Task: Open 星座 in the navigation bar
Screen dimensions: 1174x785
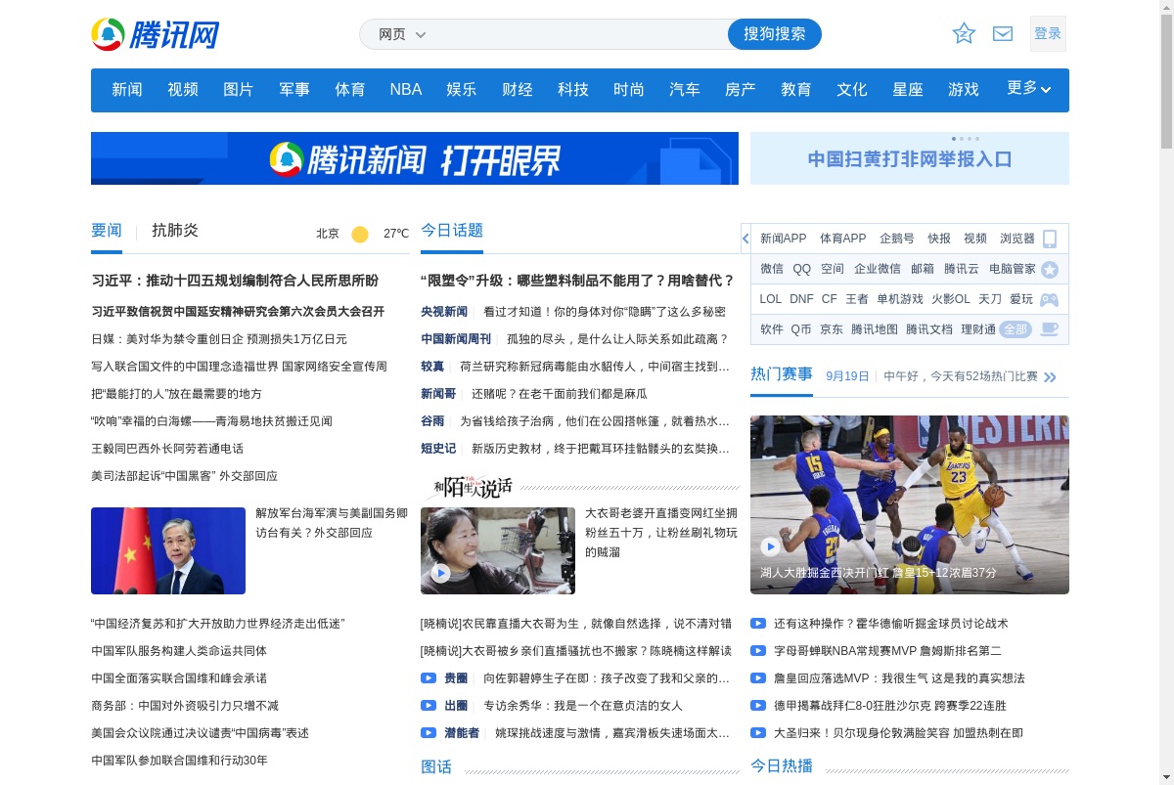Action: pos(908,89)
